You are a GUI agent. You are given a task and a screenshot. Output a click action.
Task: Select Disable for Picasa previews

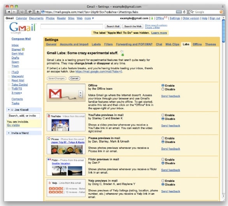pyautogui.click(x=163, y=142)
